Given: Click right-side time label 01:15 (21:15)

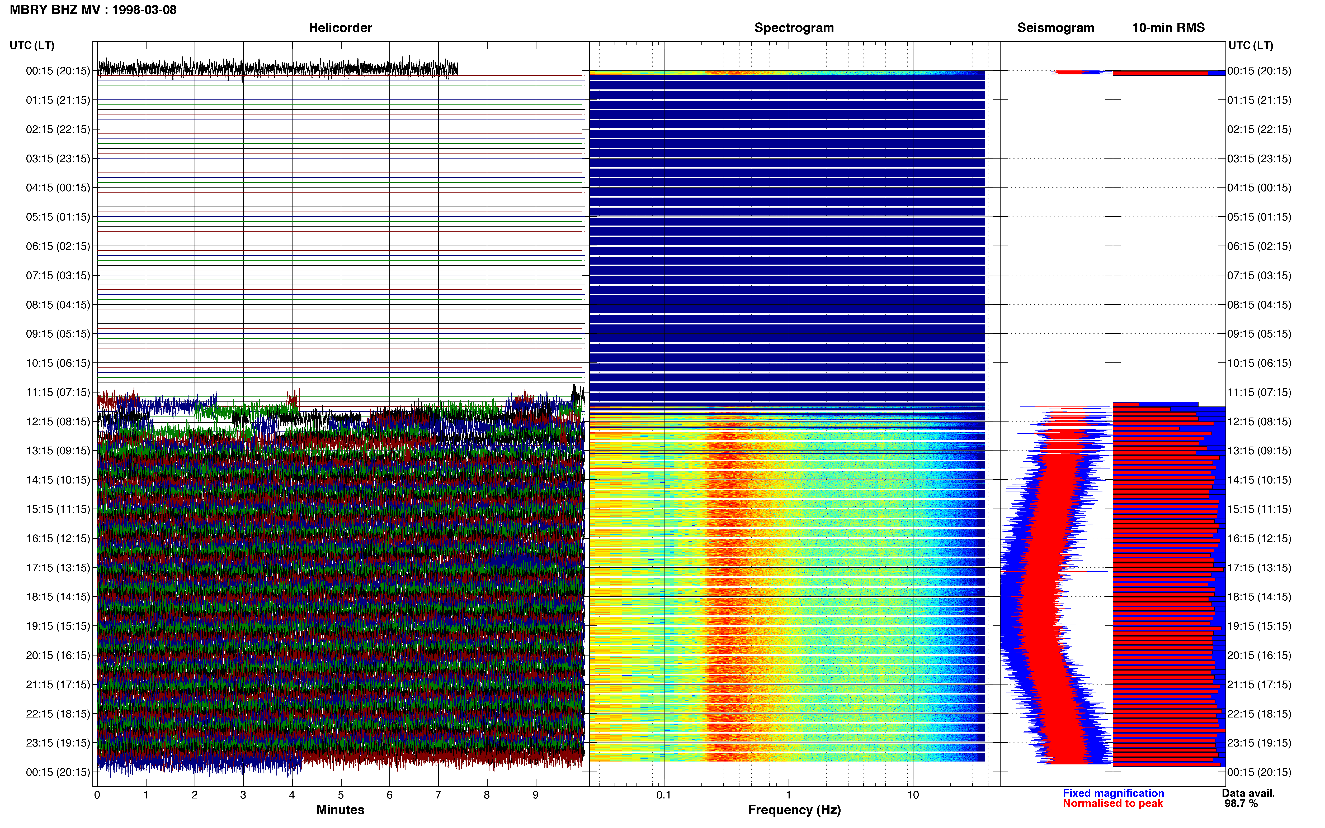Looking at the screenshot, I should point(1259,100).
